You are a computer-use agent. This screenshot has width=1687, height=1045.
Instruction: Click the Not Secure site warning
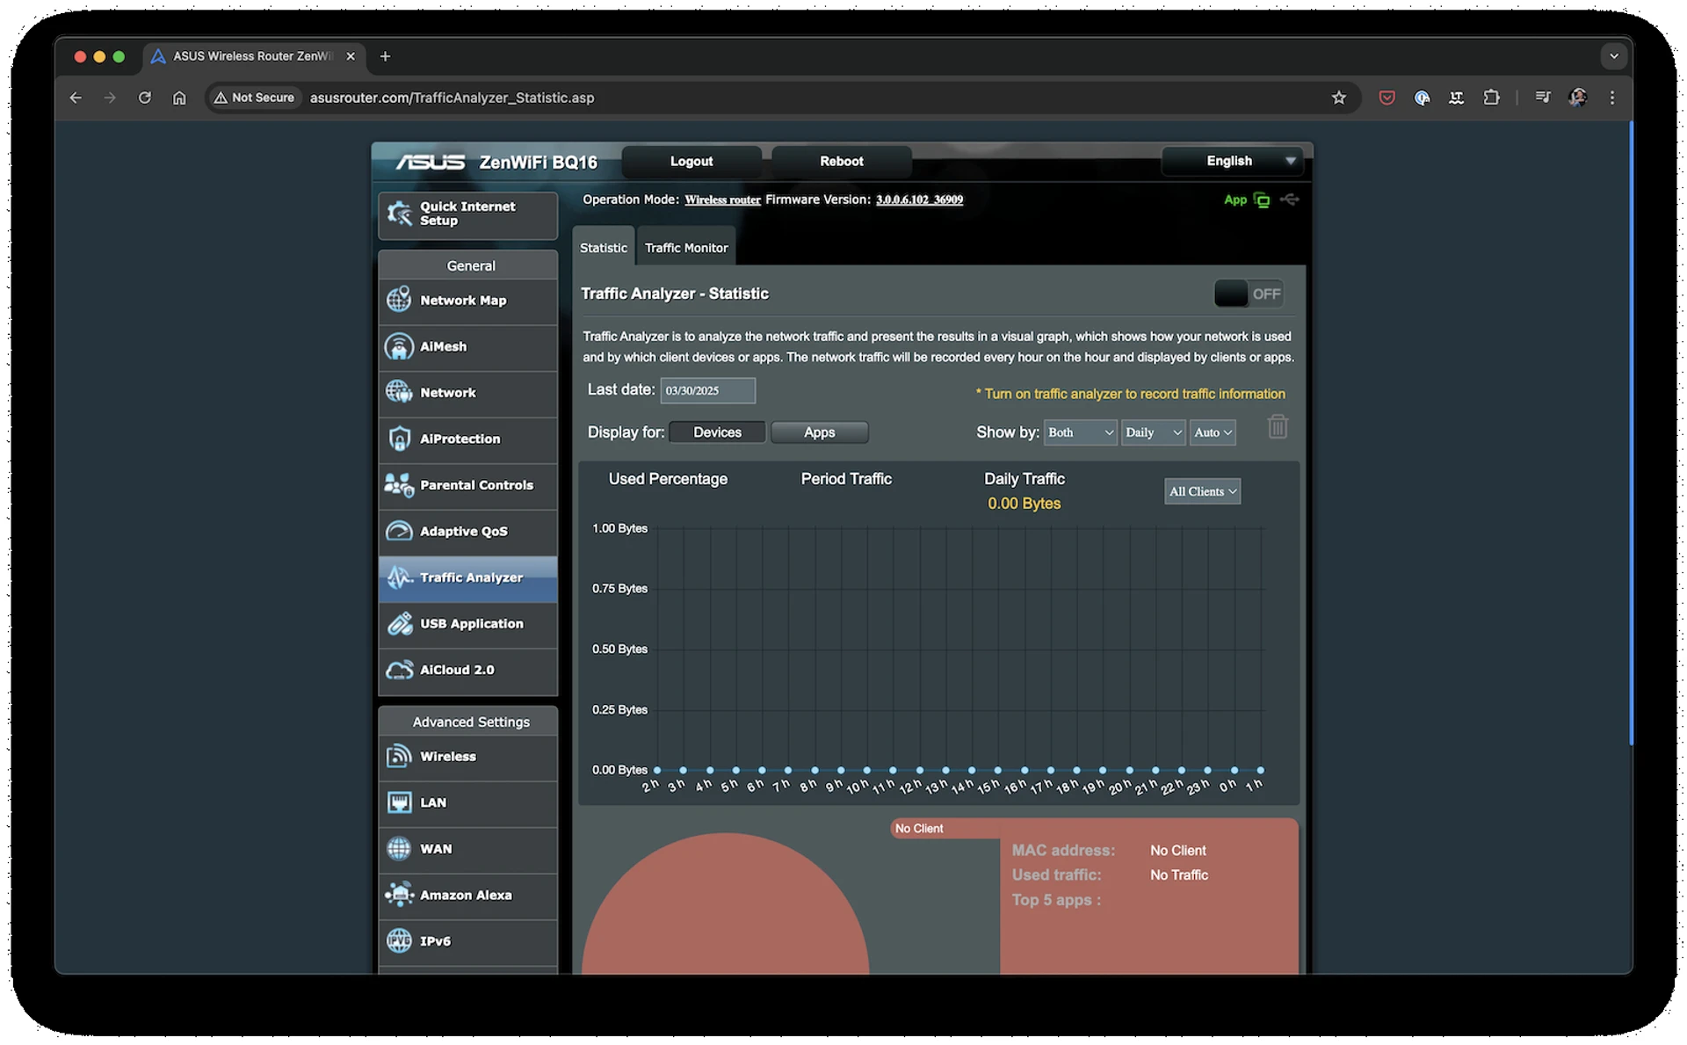click(254, 98)
